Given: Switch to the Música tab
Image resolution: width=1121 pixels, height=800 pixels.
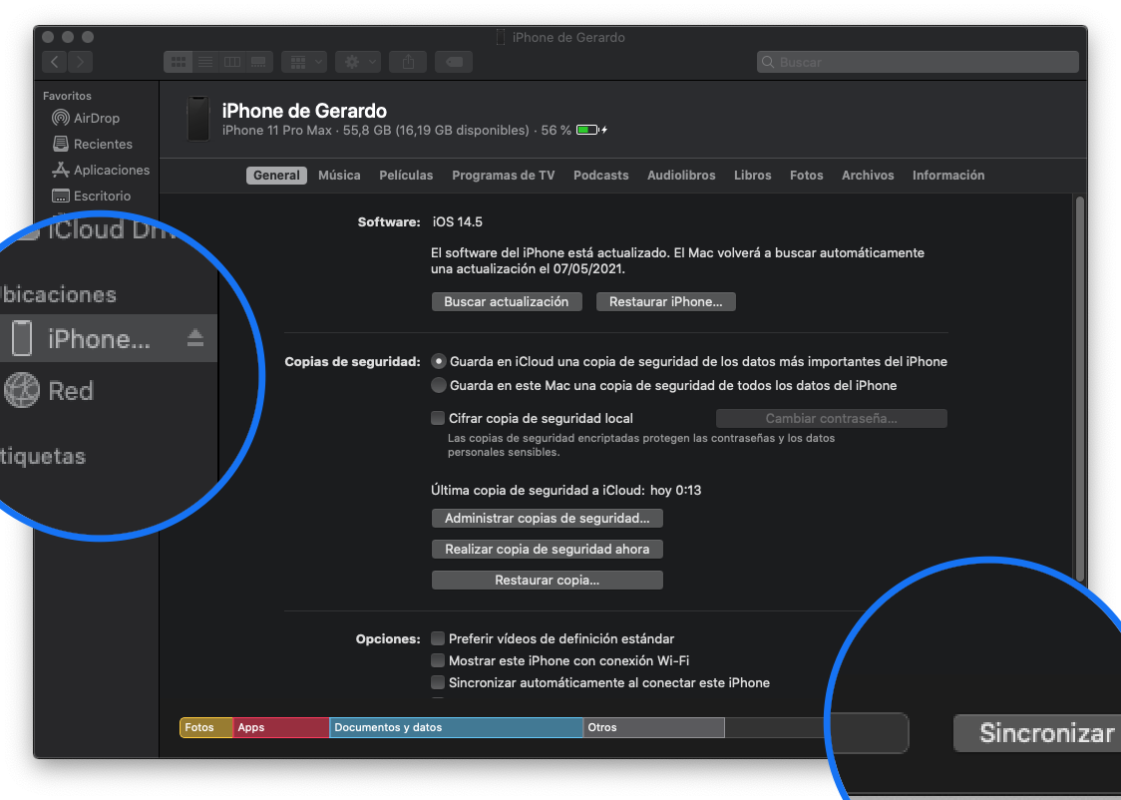Looking at the screenshot, I should coord(339,175).
